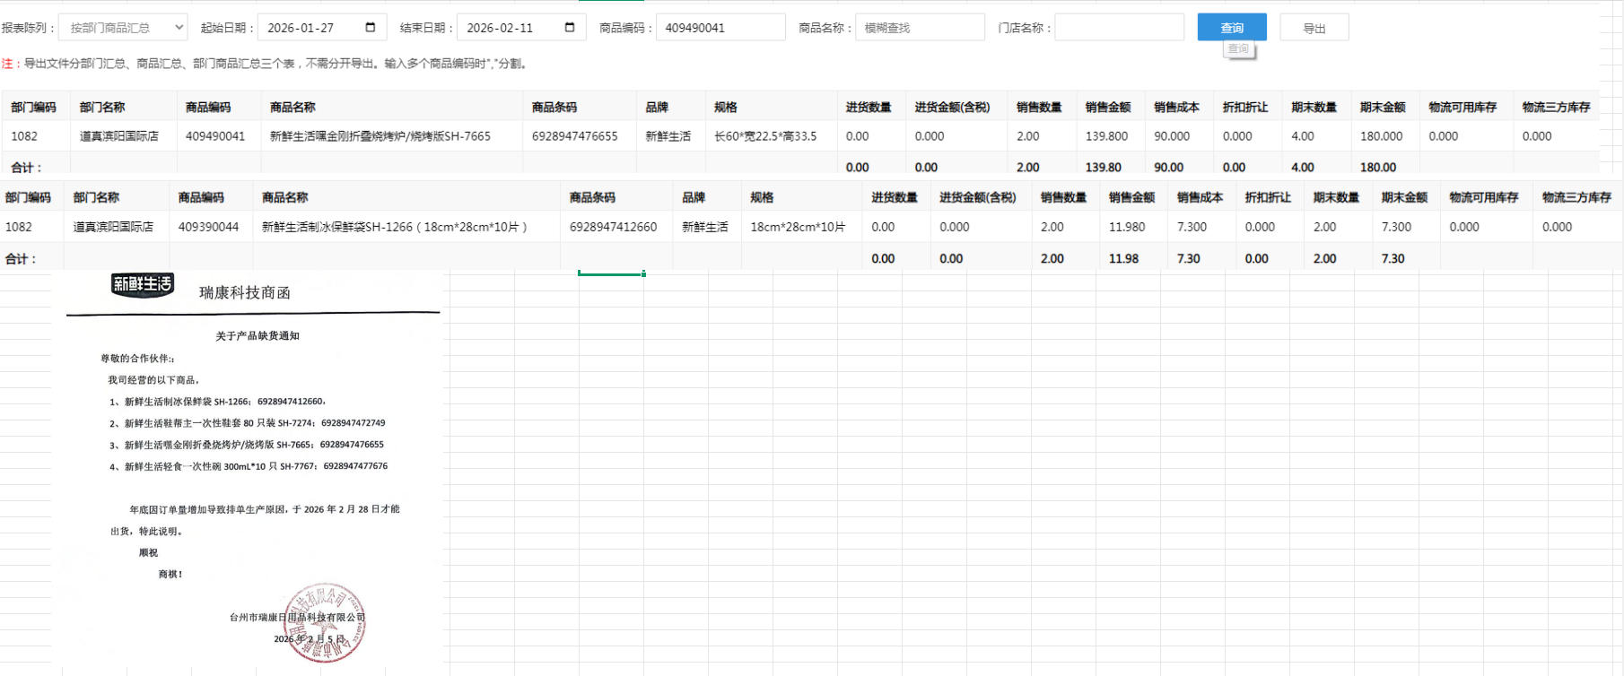Select the table cell with code 409390044

(208, 227)
